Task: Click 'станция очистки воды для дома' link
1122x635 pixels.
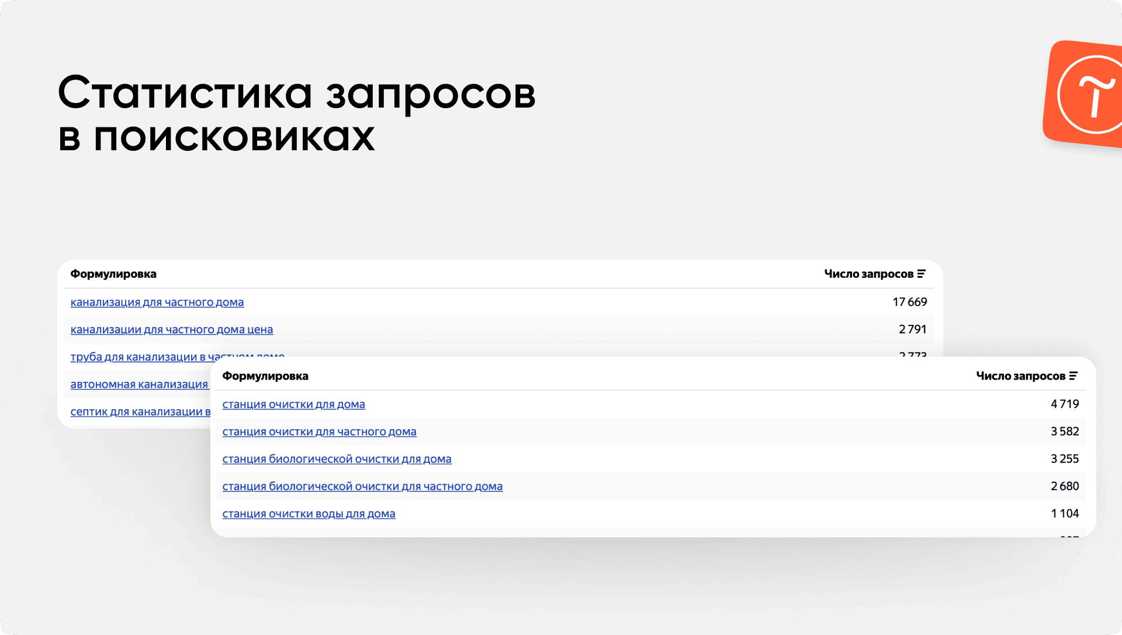Action: (309, 514)
